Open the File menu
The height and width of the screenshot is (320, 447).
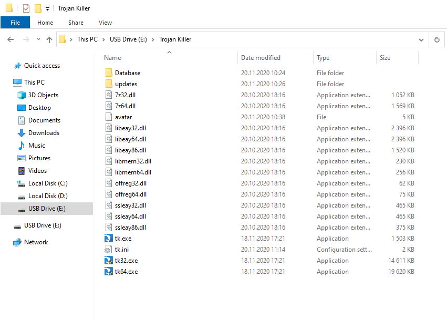pos(15,23)
